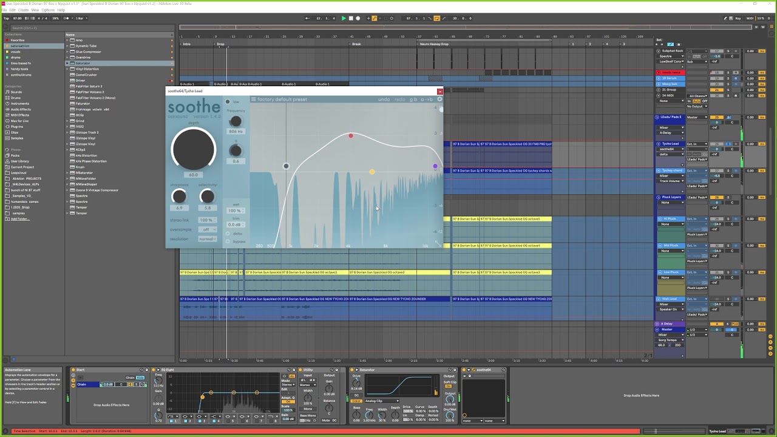Toggle the Saturator Color button
The width and height of the screenshot is (777, 437).
(356, 401)
